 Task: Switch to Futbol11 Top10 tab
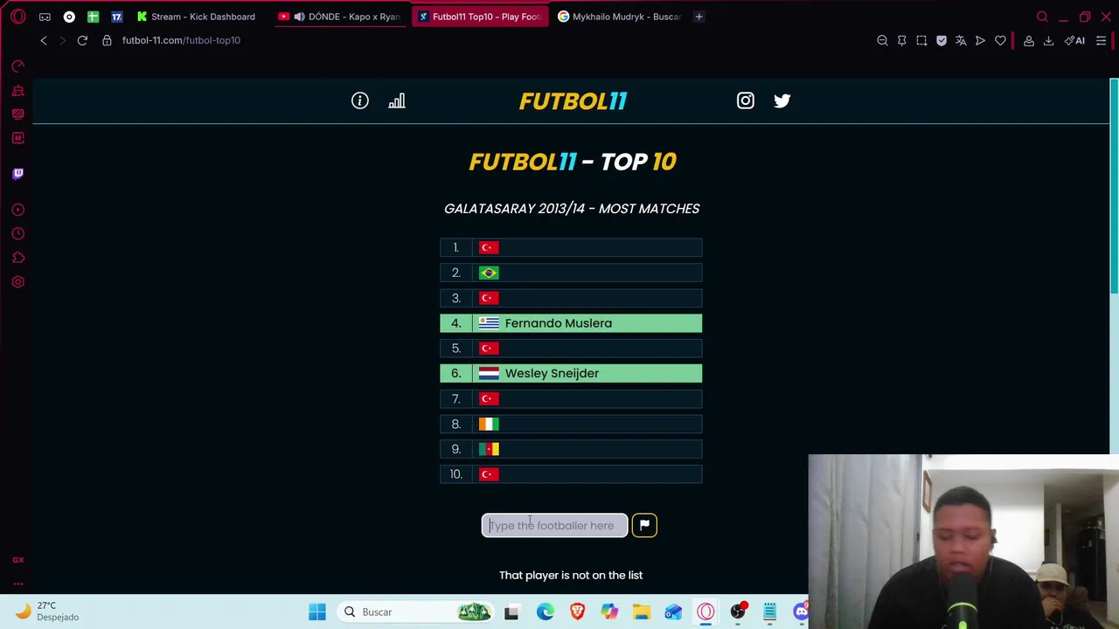pos(480,17)
